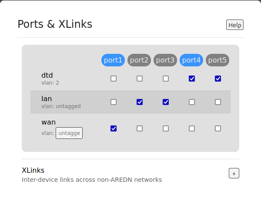
Task: Uncheck dtd on port4
Action: [x=192, y=79]
